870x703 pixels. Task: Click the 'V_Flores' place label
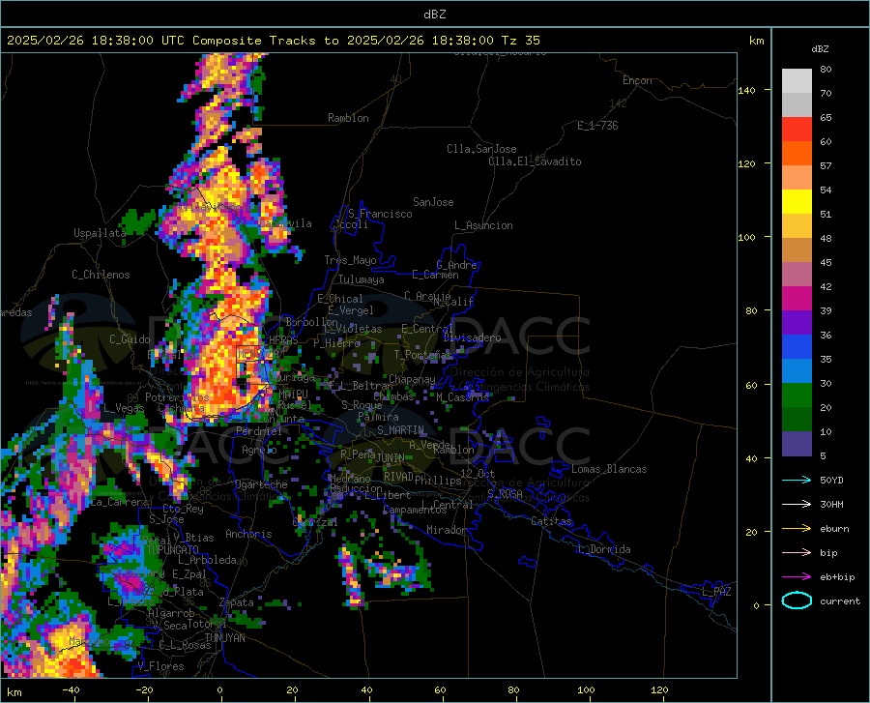coord(160,666)
